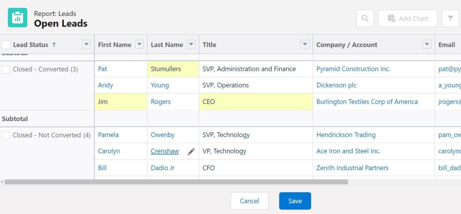The width and height of the screenshot is (461, 214).
Task: Click pencil edit icon beside Crenshaw
Action: click(x=191, y=152)
